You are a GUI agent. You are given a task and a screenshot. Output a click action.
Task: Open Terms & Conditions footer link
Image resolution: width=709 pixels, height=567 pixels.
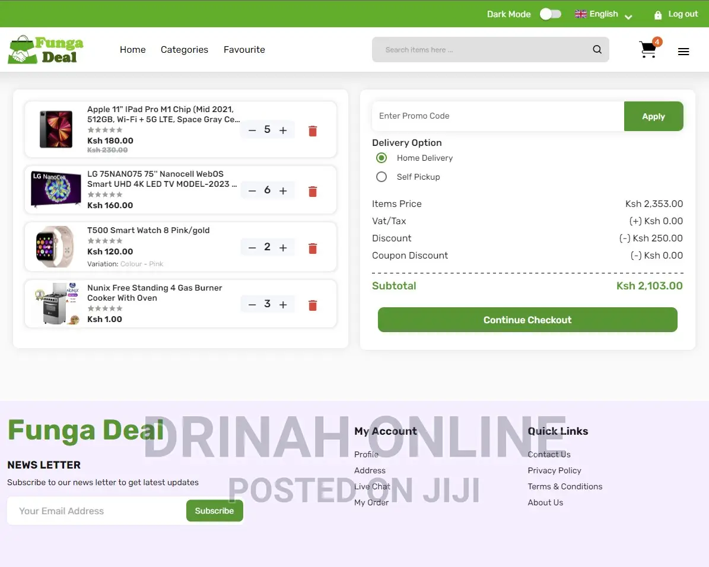tap(565, 486)
